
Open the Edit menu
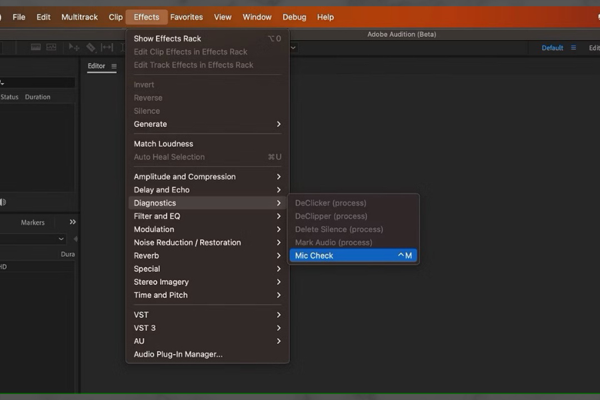coord(43,17)
